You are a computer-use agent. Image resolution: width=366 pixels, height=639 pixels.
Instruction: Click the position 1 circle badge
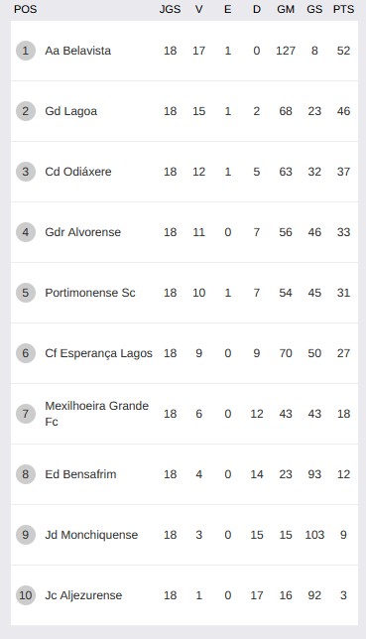coord(26,51)
